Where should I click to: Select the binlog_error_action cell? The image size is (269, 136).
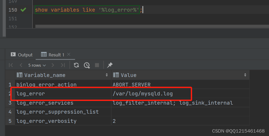click(63, 85)
